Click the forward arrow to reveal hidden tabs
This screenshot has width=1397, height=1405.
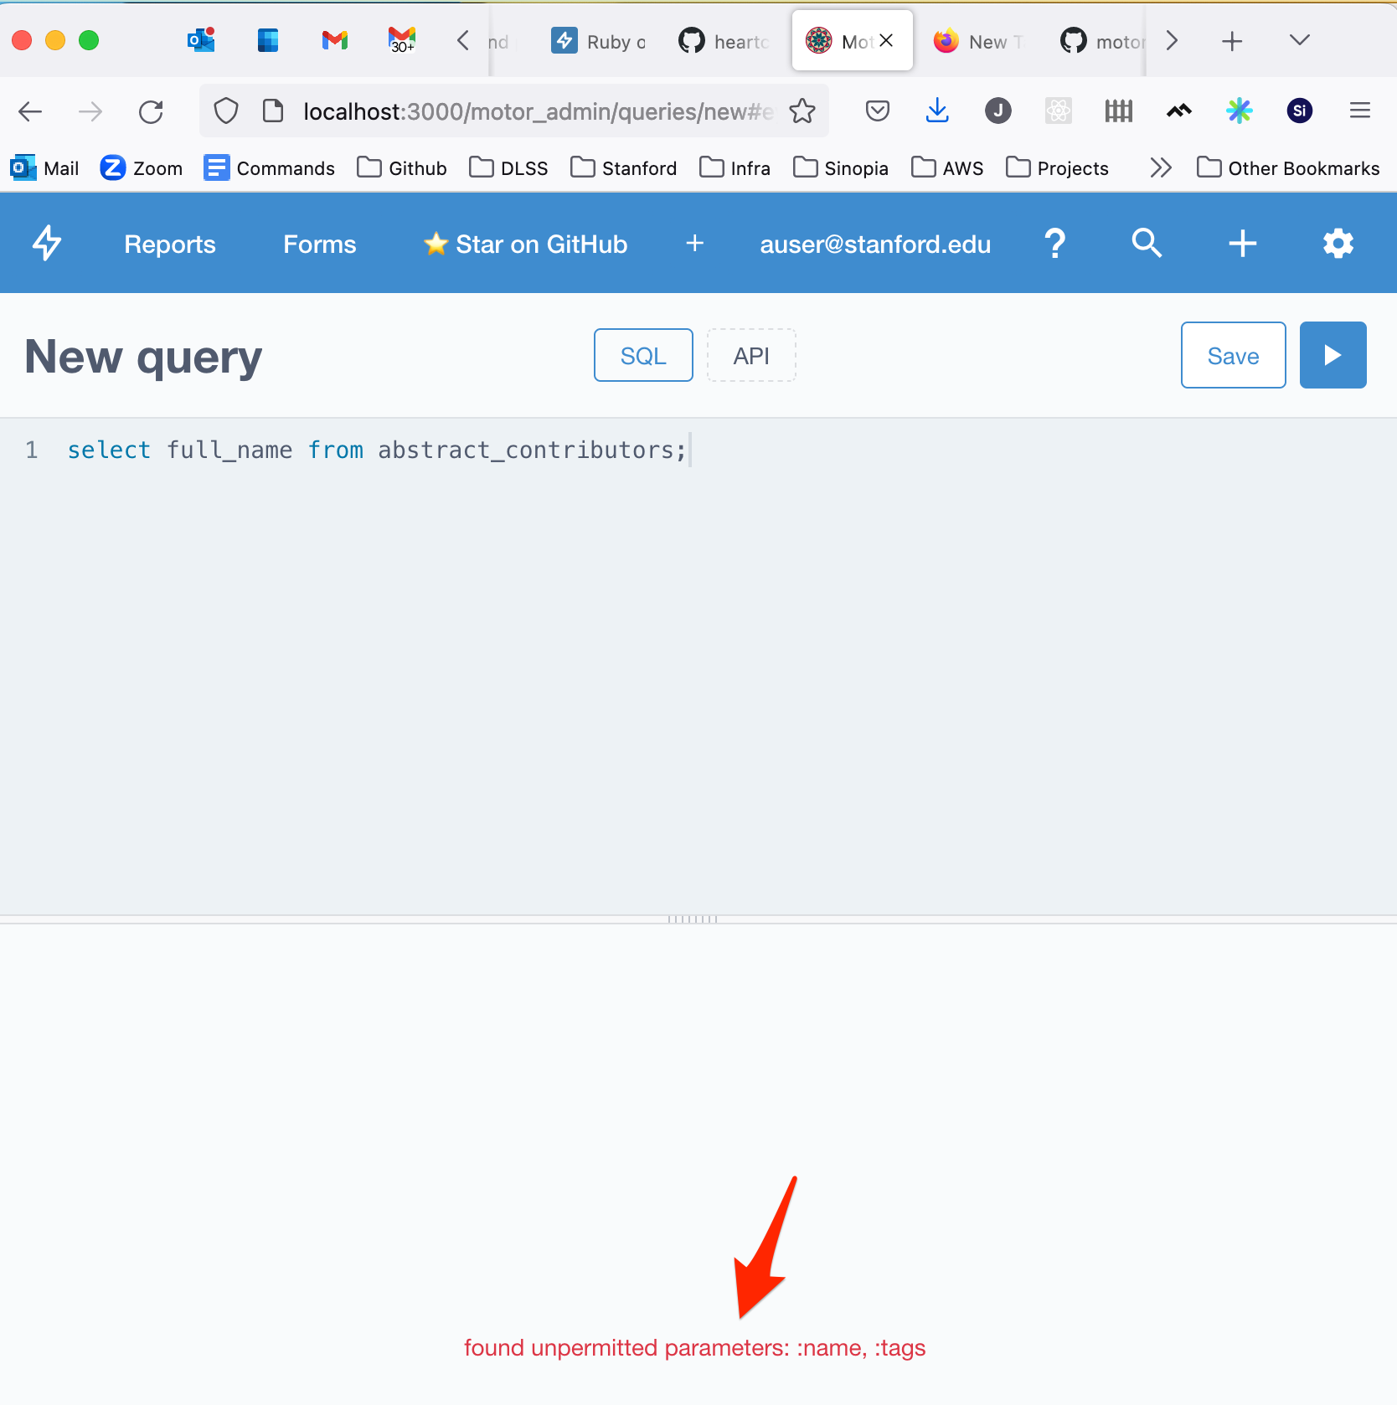(x=1172, y=39)
